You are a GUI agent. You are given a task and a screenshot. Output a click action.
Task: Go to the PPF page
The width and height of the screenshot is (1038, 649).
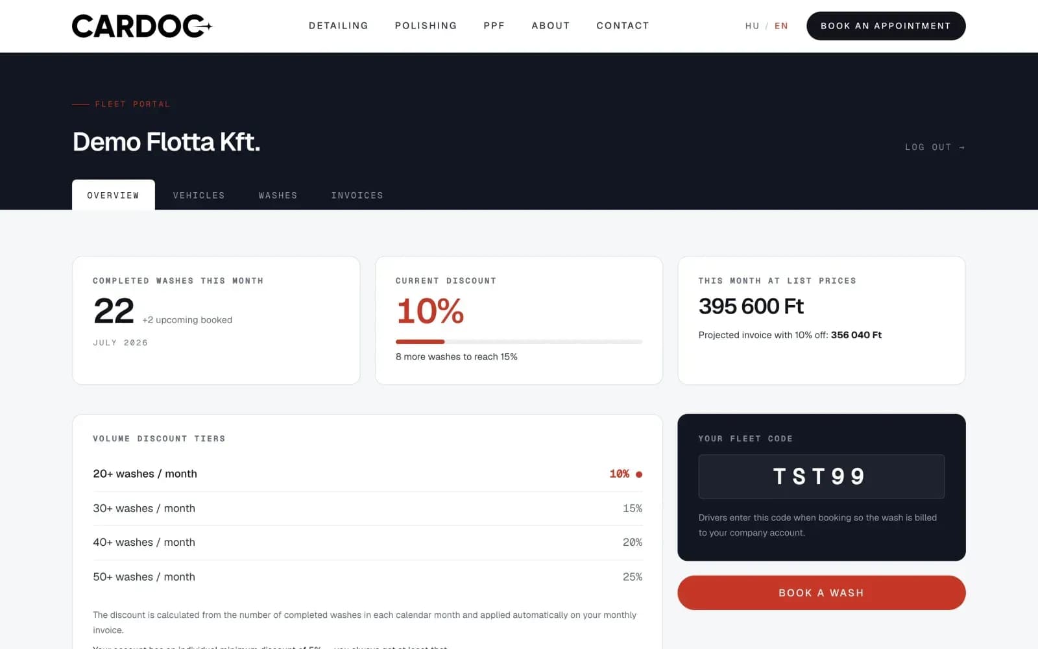[x=494, y=26]
